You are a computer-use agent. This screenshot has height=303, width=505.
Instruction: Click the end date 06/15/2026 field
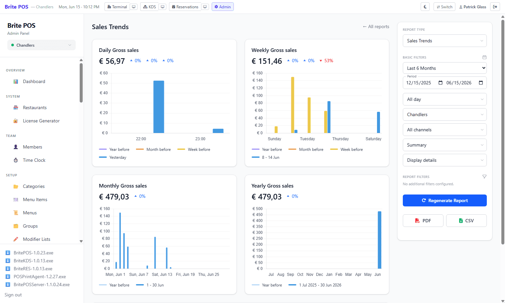tap(459, 83)
